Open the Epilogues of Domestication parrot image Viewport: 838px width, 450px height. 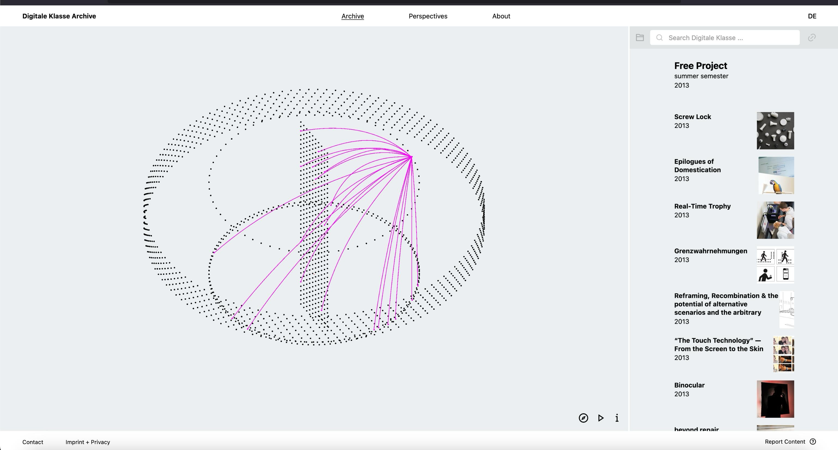coord(776,176)
